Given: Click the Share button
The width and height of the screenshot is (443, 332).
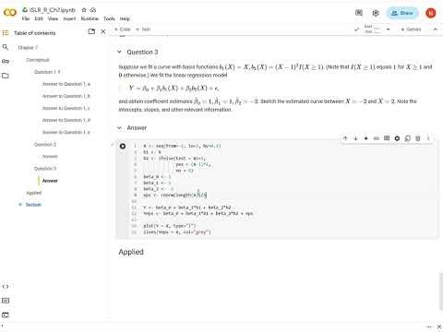Looking at the screenshot, I should pos(401,13).
